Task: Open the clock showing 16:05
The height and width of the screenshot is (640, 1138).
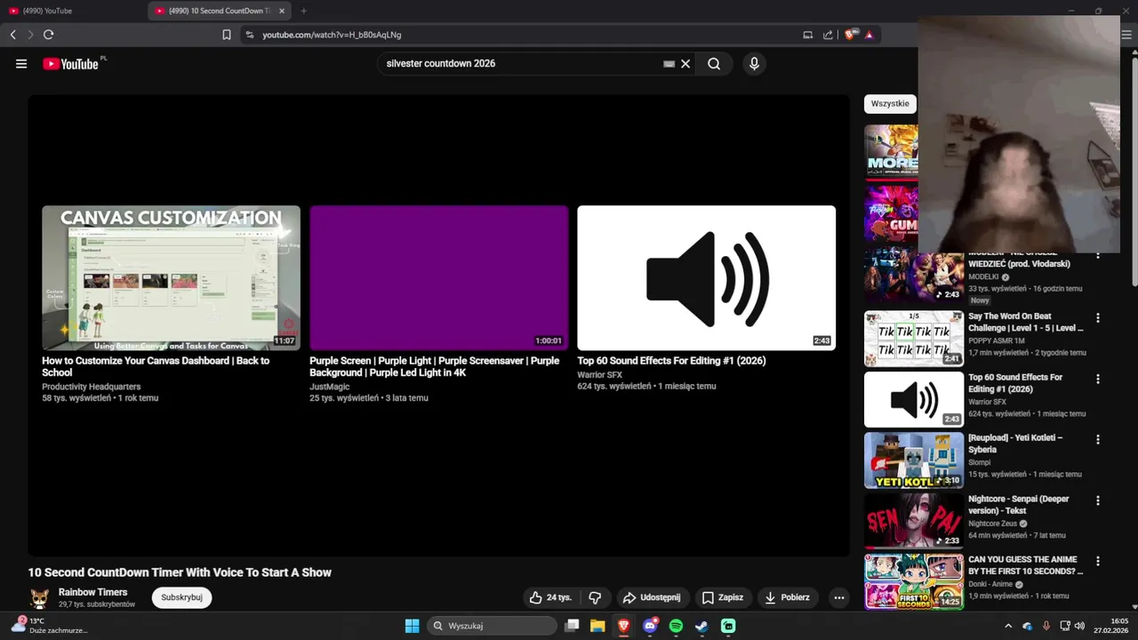Action: tap(1111, 626)
